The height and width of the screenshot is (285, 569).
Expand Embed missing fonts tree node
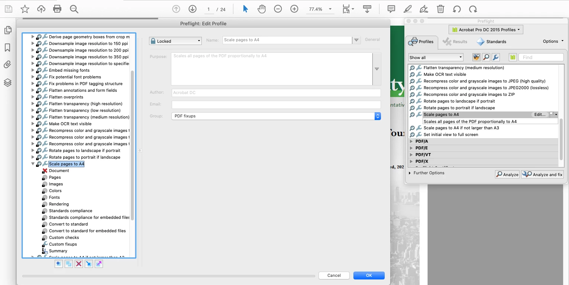point(33,70)
